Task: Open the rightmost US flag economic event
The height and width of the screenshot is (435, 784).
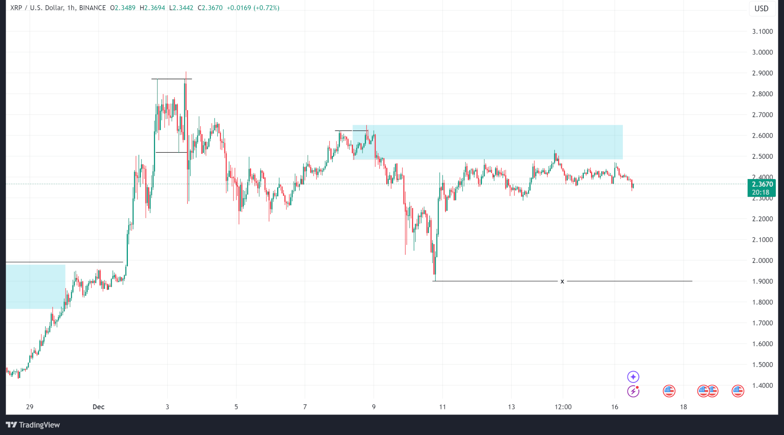Action: (738, 391)
